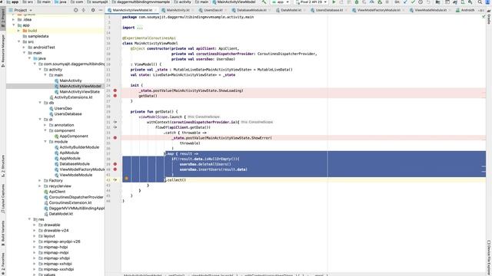Expand the recyclerview package
This screenshot has width=492, height=276.
coord(40,186)
